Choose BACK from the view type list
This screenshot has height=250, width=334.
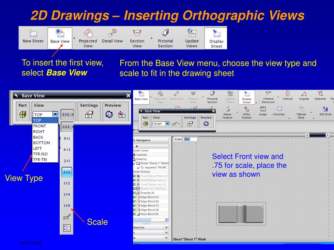(x=45, y=137)
